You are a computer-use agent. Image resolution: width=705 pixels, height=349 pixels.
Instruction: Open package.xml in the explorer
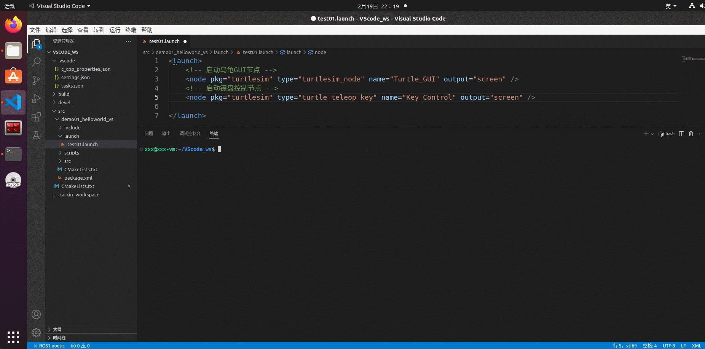pos(78,178)
